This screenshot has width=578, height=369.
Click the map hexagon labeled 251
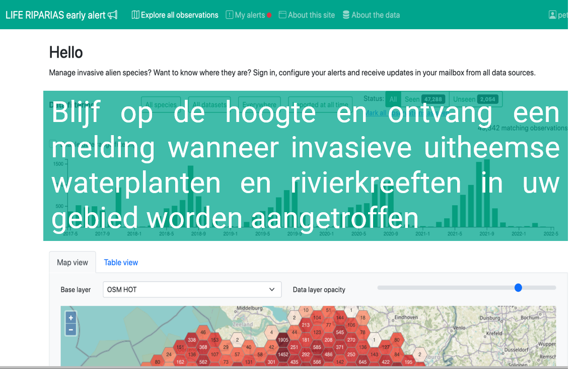[294, 347]
